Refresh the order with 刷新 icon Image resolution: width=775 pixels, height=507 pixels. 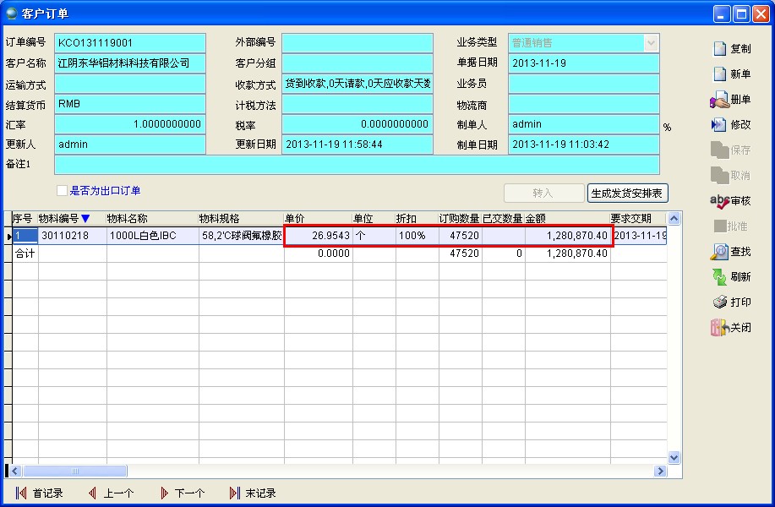pos(732,276)
